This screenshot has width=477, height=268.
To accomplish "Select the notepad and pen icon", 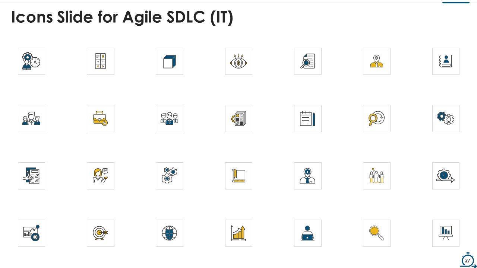I will click(x=308, y=118).
